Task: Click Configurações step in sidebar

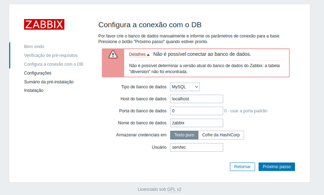Action: (37, 73)
